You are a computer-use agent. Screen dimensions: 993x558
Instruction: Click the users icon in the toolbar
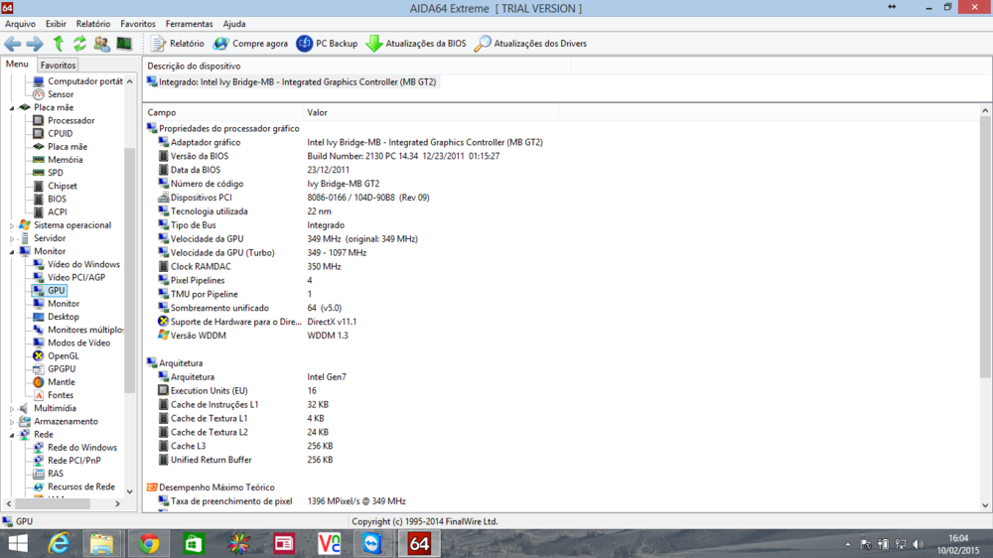pos(101,44)
